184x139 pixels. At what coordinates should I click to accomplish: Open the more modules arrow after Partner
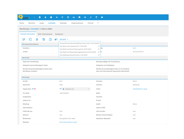(98, 23)
